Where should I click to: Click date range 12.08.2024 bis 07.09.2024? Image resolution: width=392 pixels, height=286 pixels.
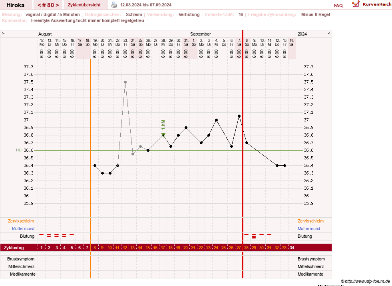pyautogui.click(x=146, y=5)
